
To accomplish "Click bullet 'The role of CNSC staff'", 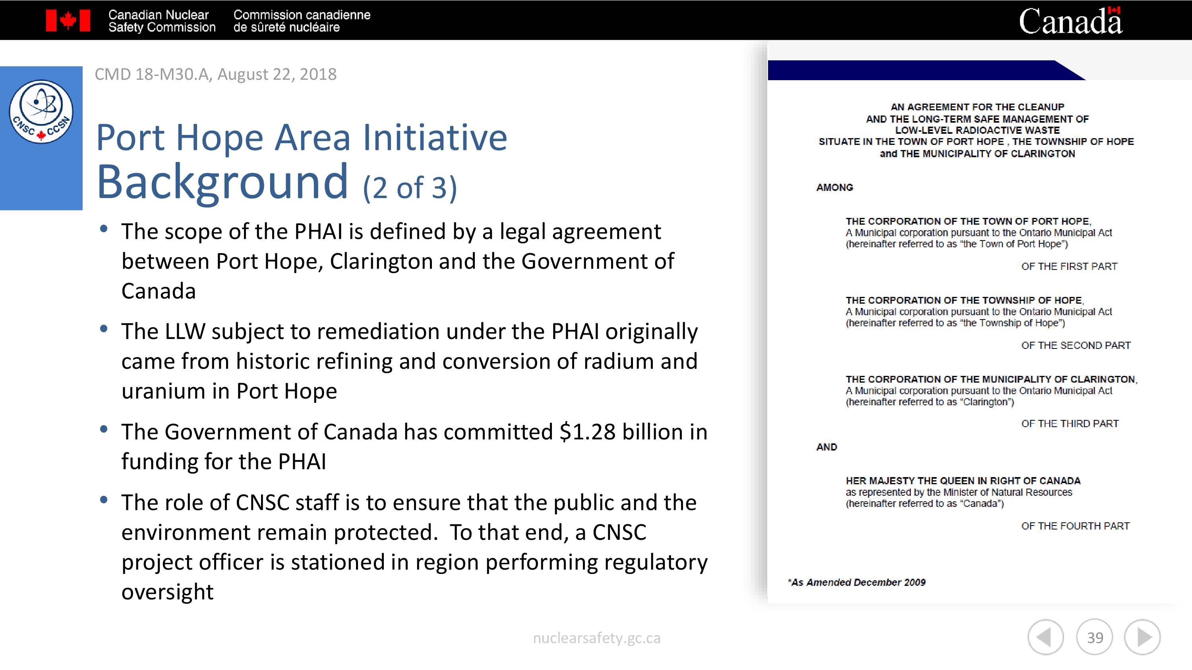I will 414,547.
